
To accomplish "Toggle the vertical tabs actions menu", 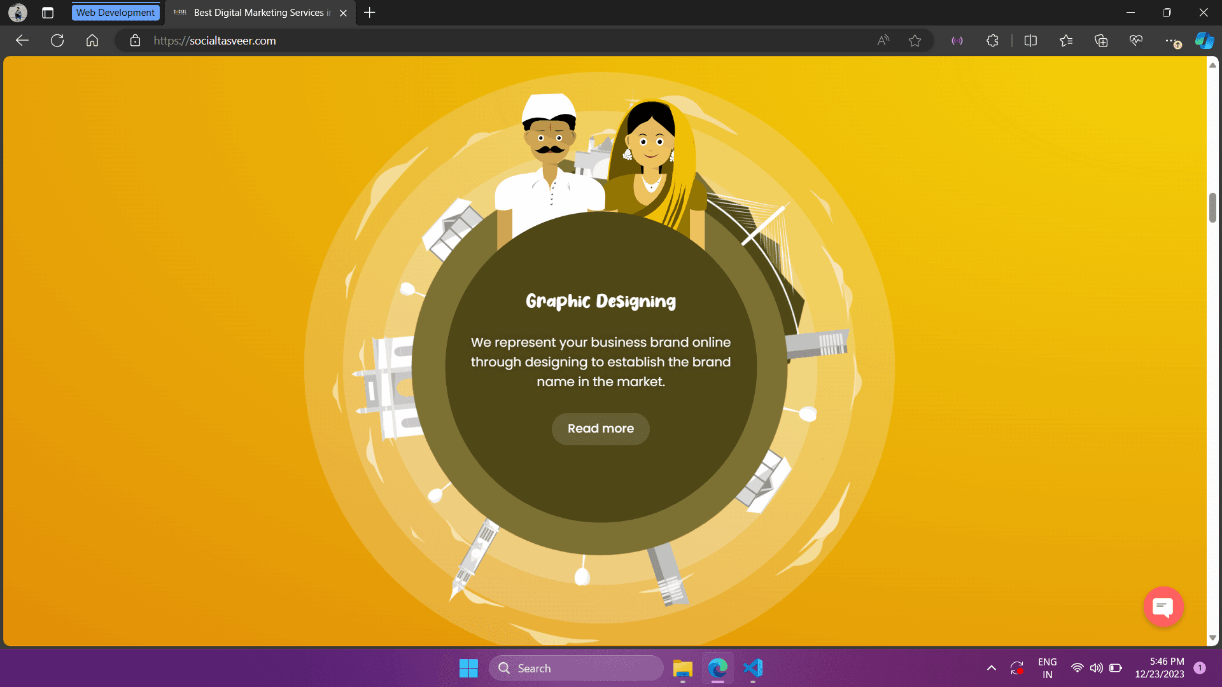I will pos(48,13).
